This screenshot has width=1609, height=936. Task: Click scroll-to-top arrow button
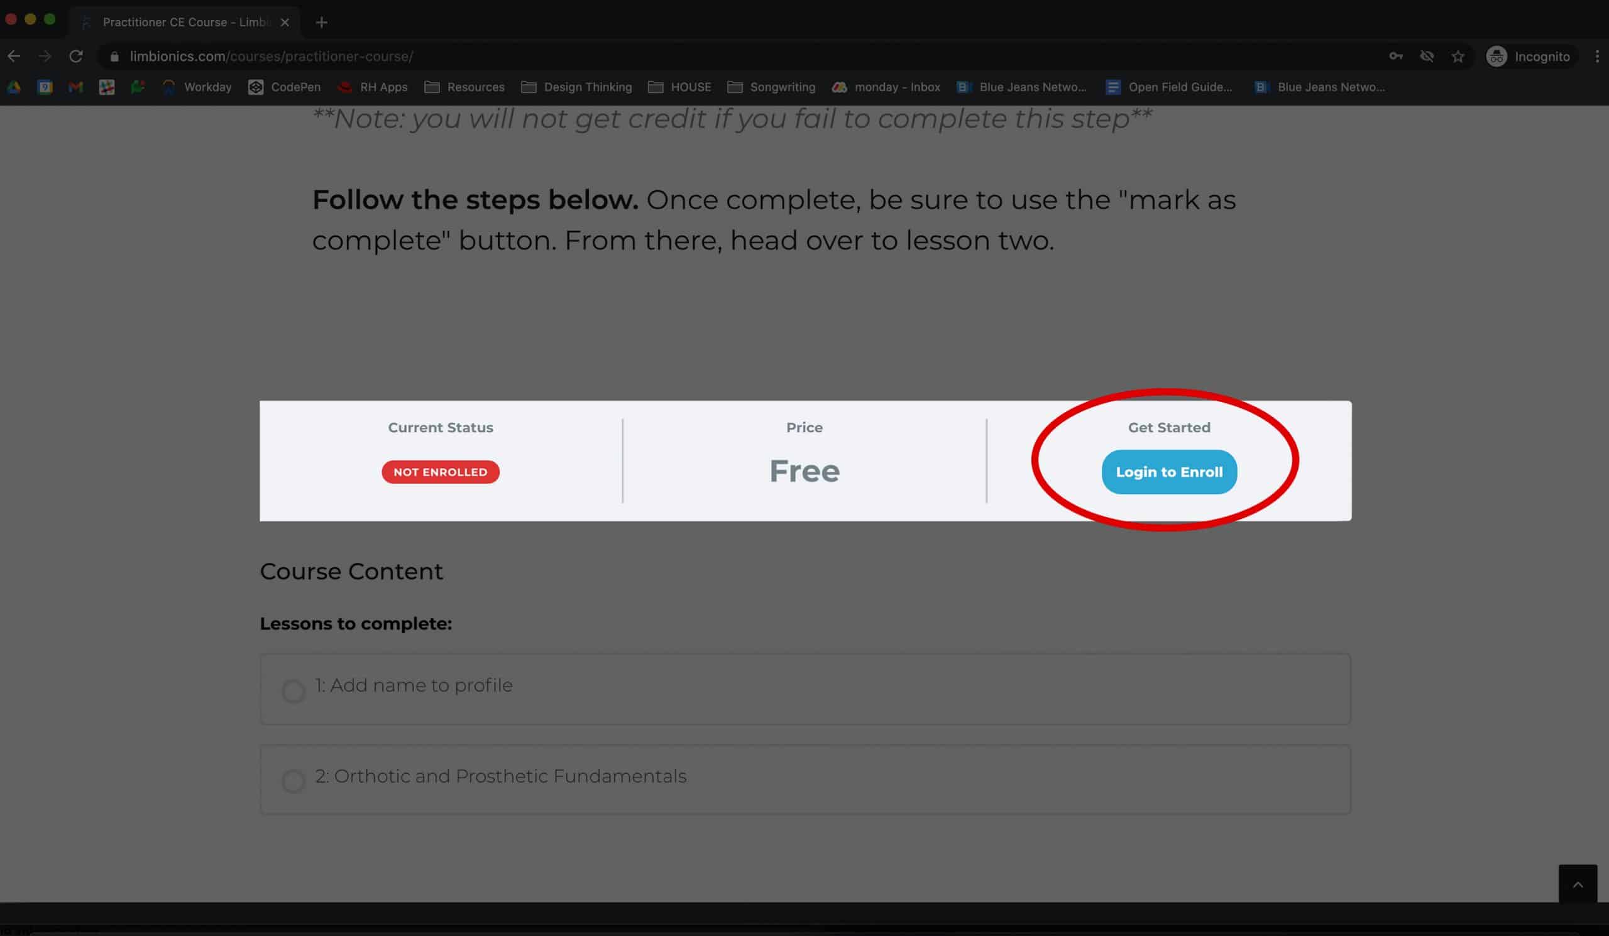[1577, 884]
